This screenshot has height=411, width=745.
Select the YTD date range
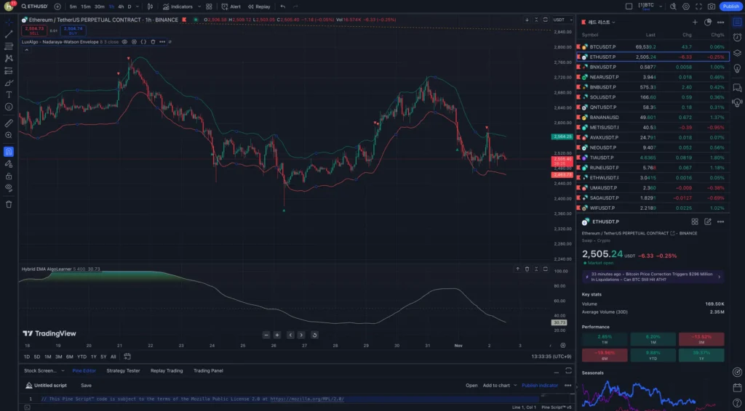point(81,357)
